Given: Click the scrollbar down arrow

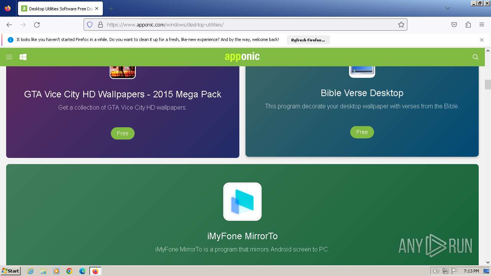Looking at the screenshot, I should pos(488,263).
